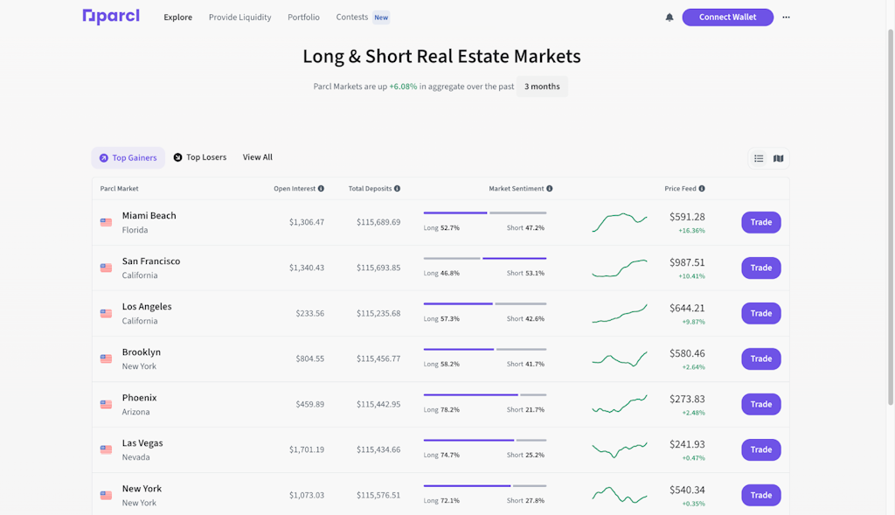This screenshot has width=895, height=515.
Task: Trade the San Francisco market
Action: [x=760, y=268]
